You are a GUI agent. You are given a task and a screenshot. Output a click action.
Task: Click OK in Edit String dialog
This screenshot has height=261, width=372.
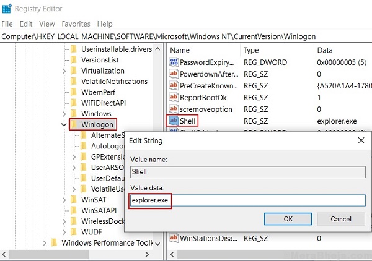click(288, 219)
